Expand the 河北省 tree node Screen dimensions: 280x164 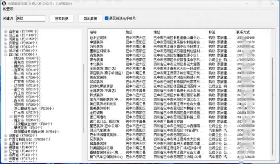pos(6,47)
